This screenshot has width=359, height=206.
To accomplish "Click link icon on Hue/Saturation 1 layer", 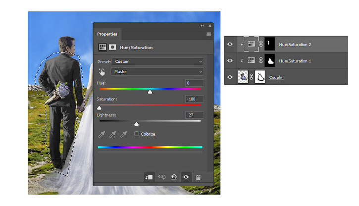I will click(x=261, y=60).
